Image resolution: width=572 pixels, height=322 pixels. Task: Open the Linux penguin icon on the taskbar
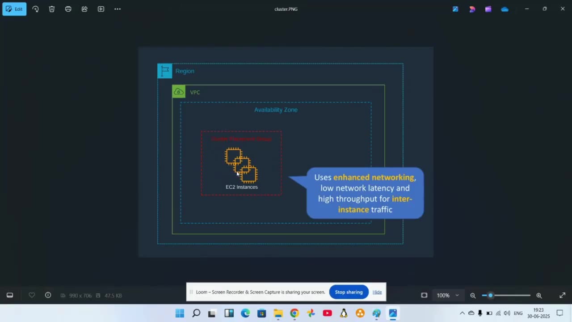344,313
